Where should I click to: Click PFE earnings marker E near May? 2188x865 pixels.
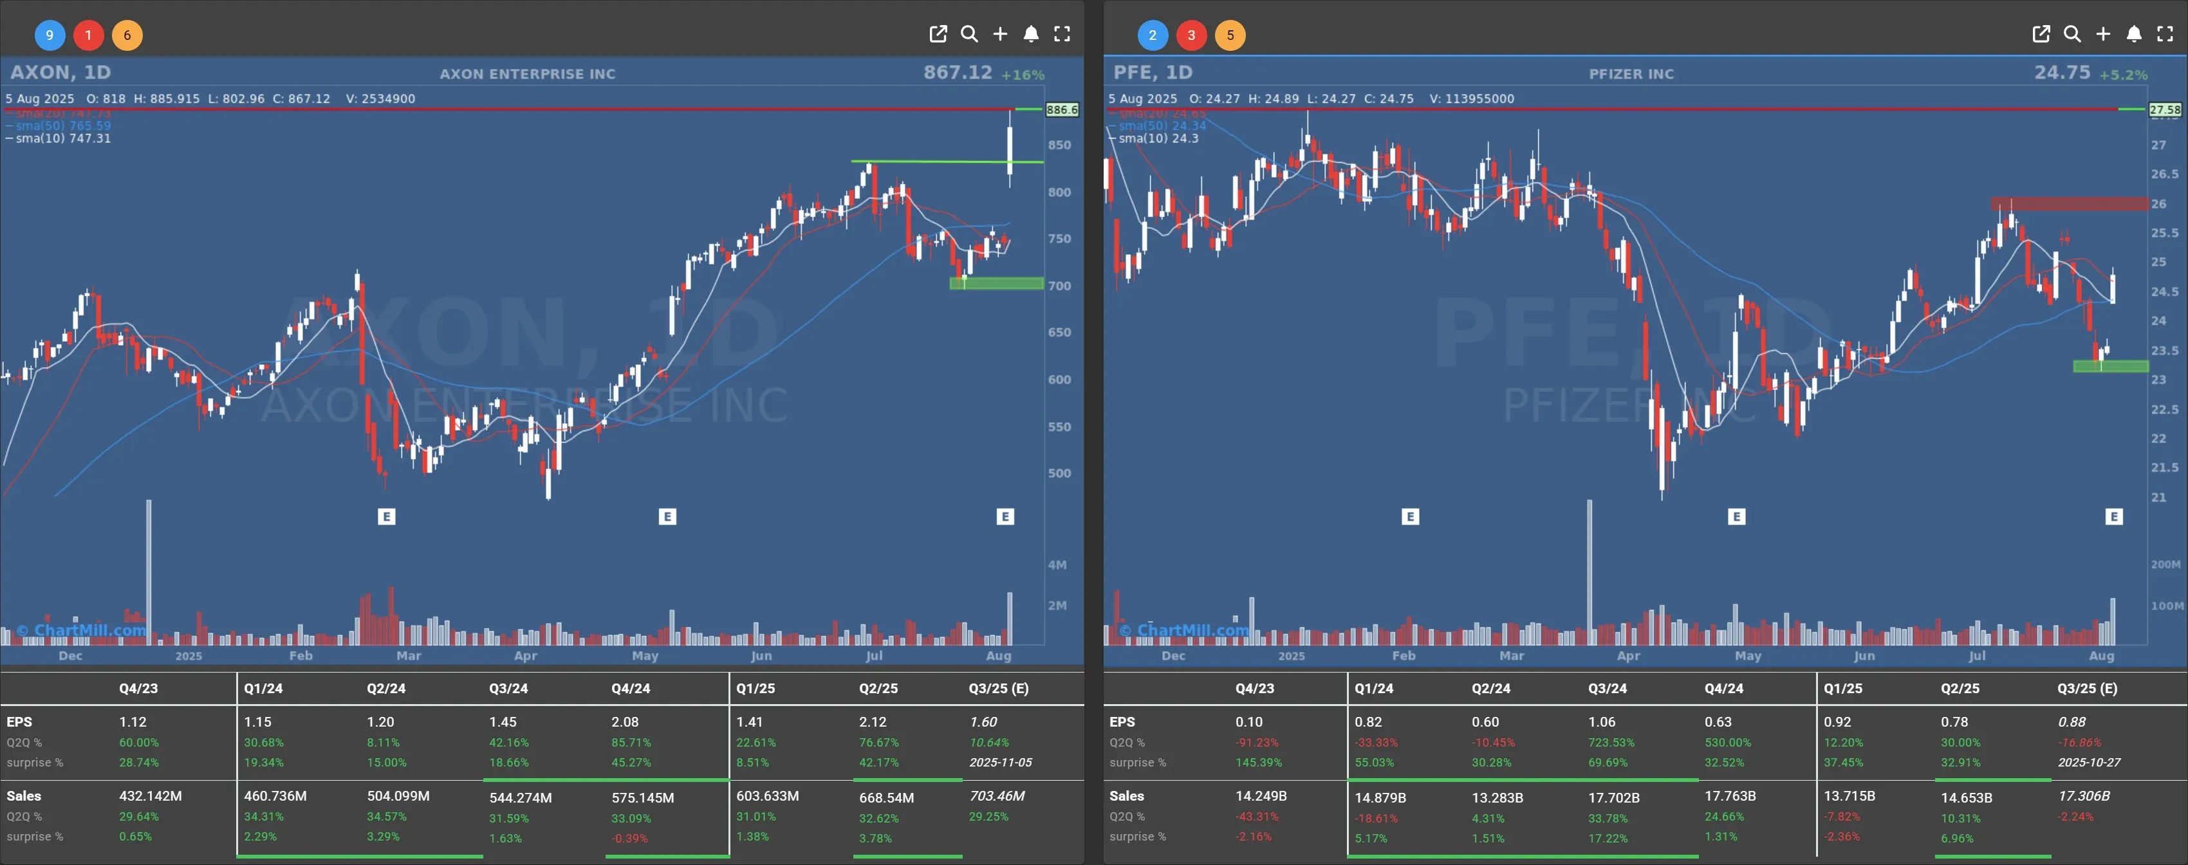pyautogui.click(x=1737, y=517)
